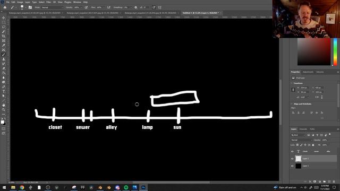This screenshot has height=191, width=340.
Task: Hide the text layer with eye icon
Action: coord(292,152)
